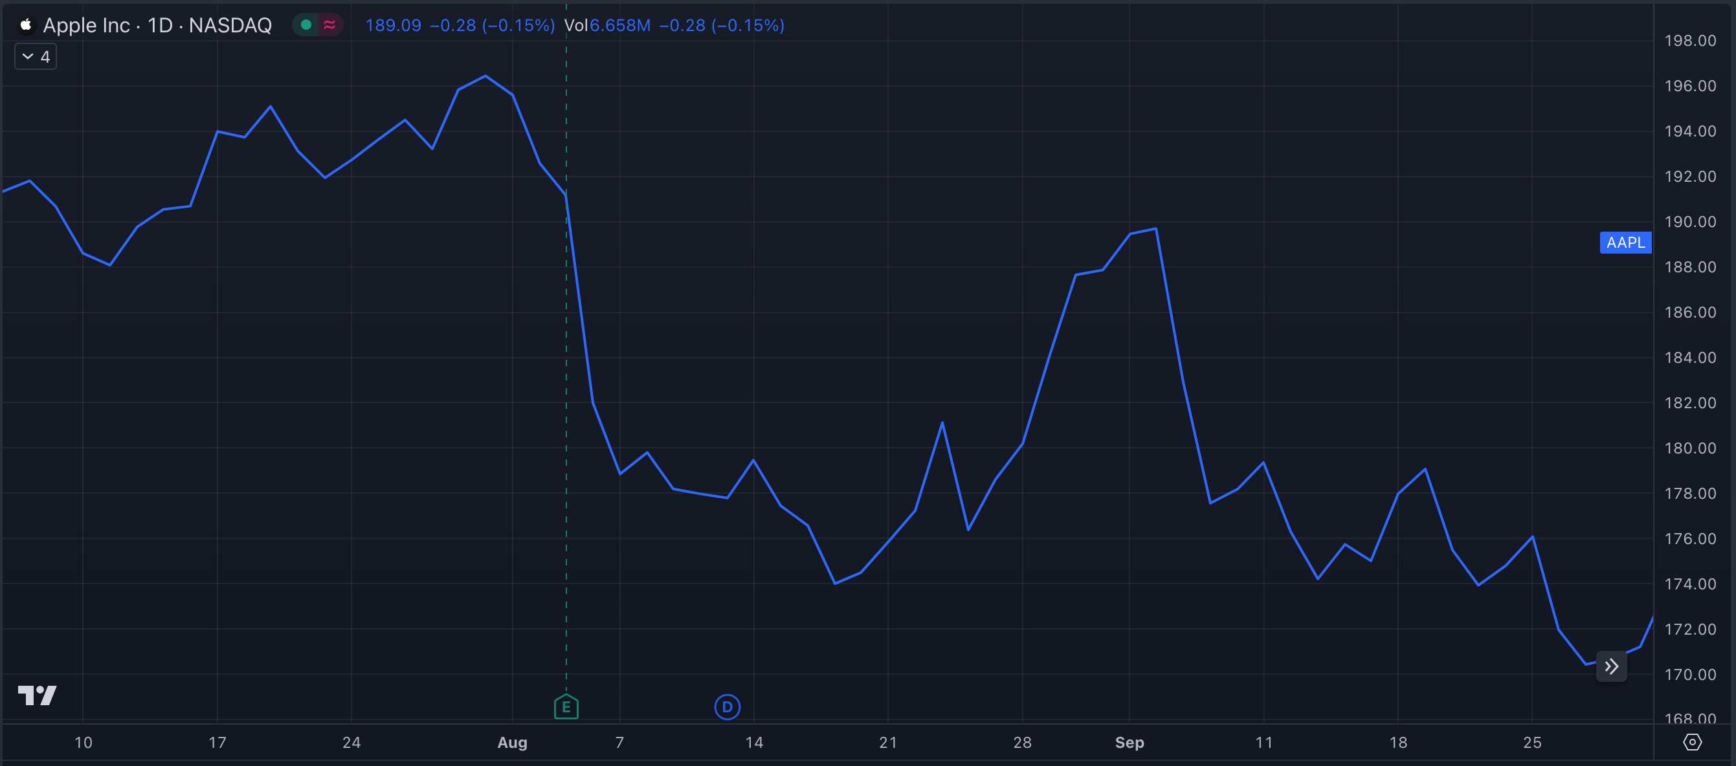Click the chart settings gear icon

pyautogui.click(x=1692, y=742)
